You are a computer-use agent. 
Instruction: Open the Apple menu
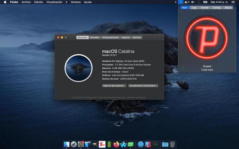click(5, 2)
